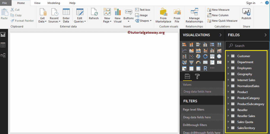Viewport: 270px width, 134px height.
Task: Insert a Filled map visual
Action: [184, 62]
